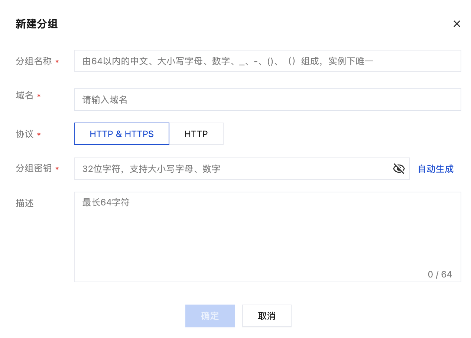Click the 域名 field label

(x=25, y=95)
